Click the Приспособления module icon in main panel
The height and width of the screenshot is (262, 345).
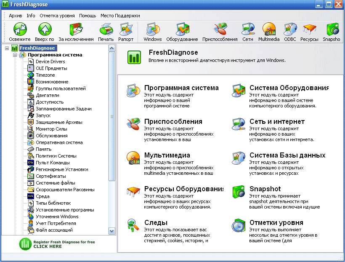133,124
